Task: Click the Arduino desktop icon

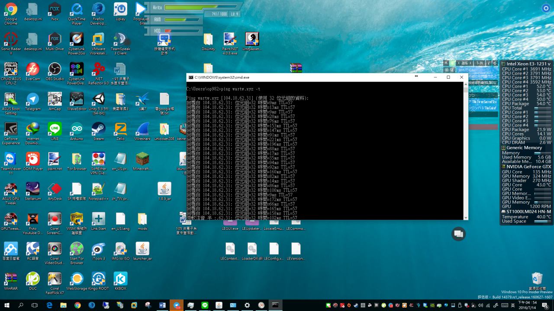Action: pos(77,130)
